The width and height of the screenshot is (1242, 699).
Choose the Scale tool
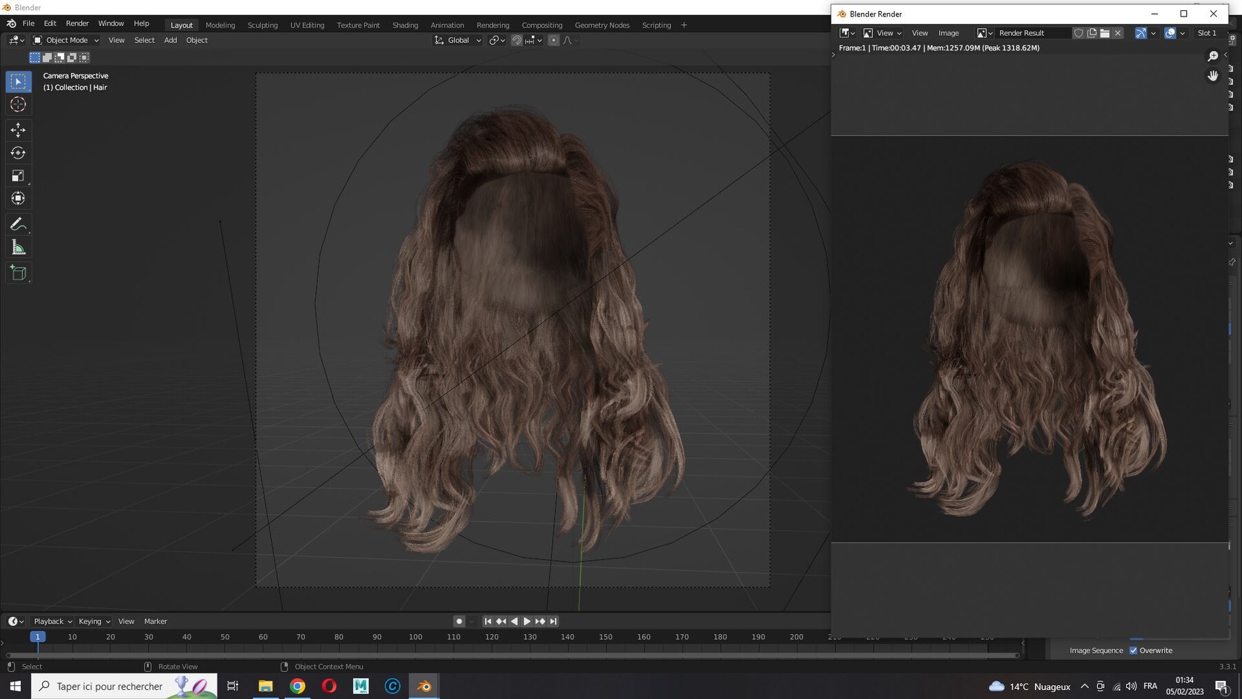(x=18, y=176)
